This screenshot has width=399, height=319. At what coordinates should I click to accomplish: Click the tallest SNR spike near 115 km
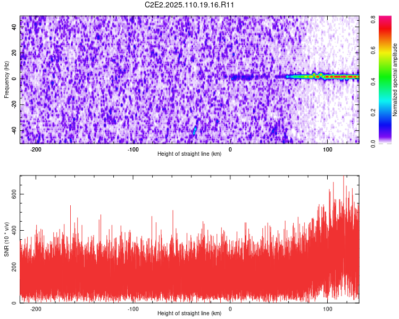pos(344,179)
